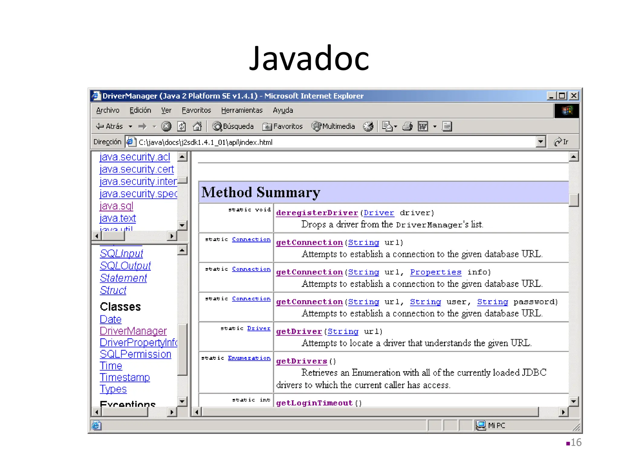Expand the Atrás history dropdown arrow

point(131,127)
